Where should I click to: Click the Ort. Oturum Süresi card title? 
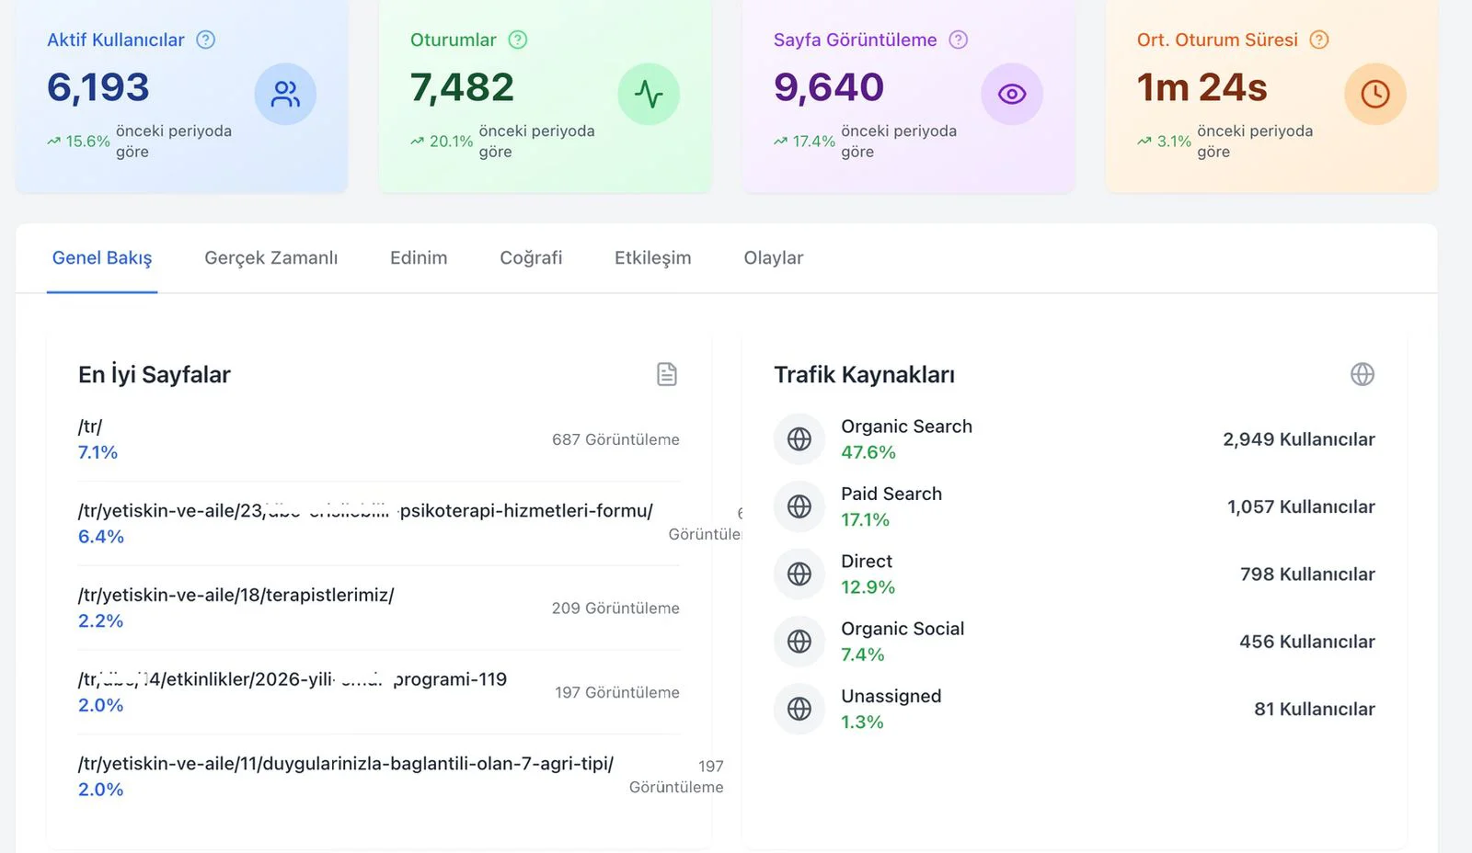click(x=1217, y=40)
